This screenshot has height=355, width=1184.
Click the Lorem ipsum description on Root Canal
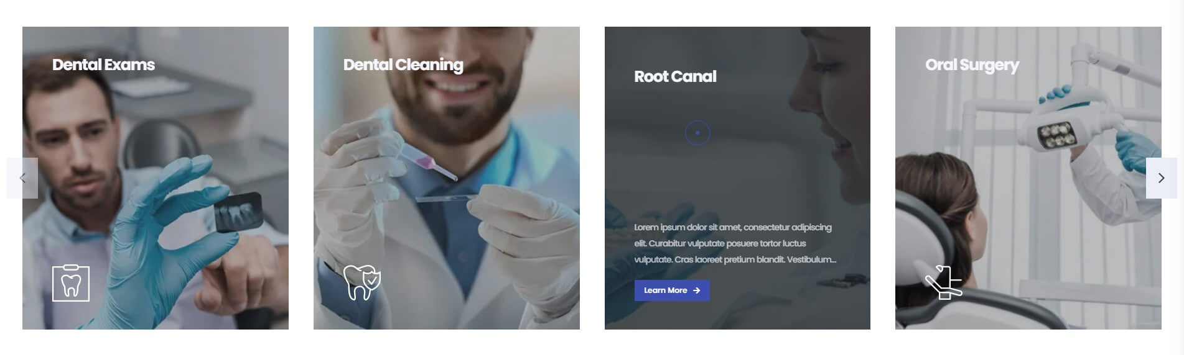tap(735, 243)
